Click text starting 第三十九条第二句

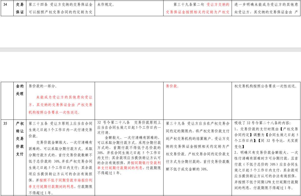coord(198,8)
